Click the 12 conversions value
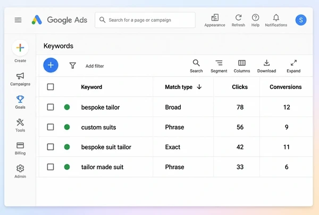The width and height of the screenshot is (319, 215). click(287, 107)
